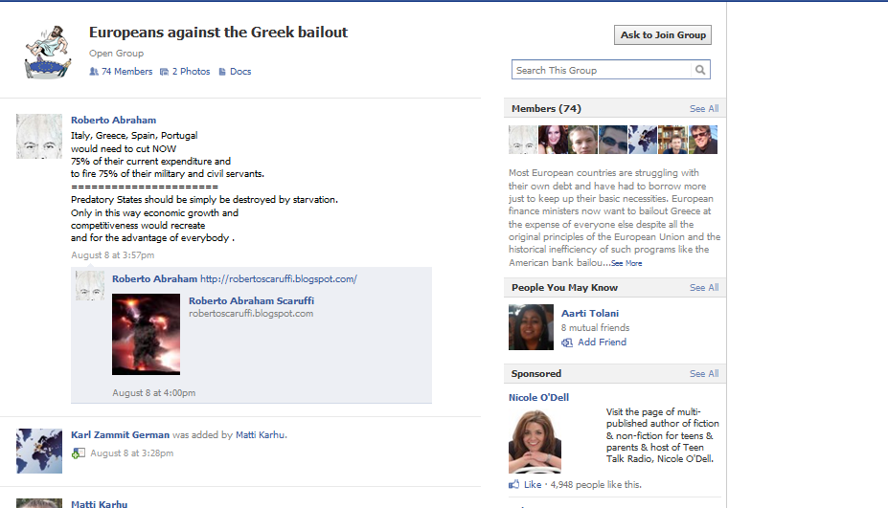Viewport: 888px width, 508px height.
Task: Click the photos icon beside 2 Photos
Action: (x=164, y=72)
